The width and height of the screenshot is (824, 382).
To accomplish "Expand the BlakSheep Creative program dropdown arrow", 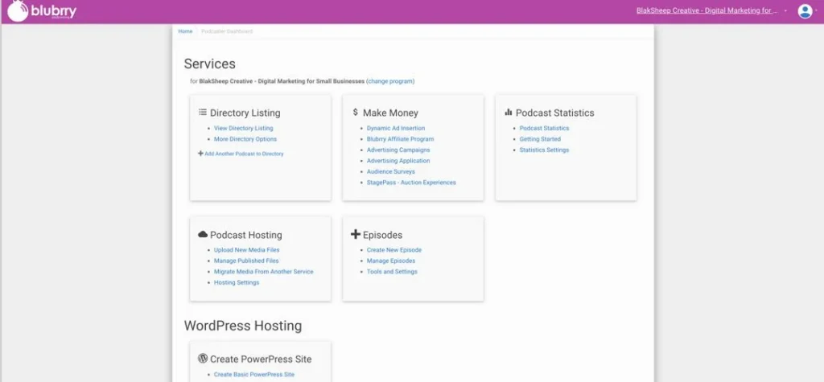I will [x=785, y=11].
